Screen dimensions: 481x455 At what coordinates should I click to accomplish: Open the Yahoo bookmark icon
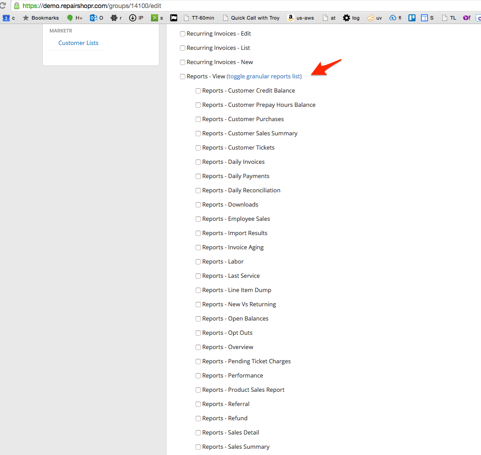tap(466, 18)
